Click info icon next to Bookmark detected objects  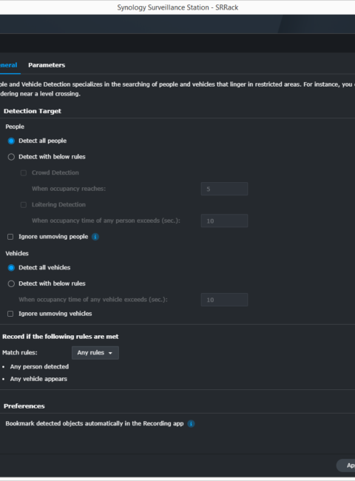191,423
